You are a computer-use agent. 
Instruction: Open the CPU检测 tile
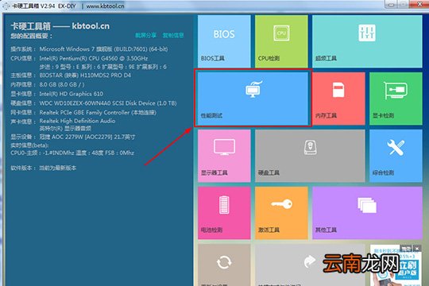(281, 41)
